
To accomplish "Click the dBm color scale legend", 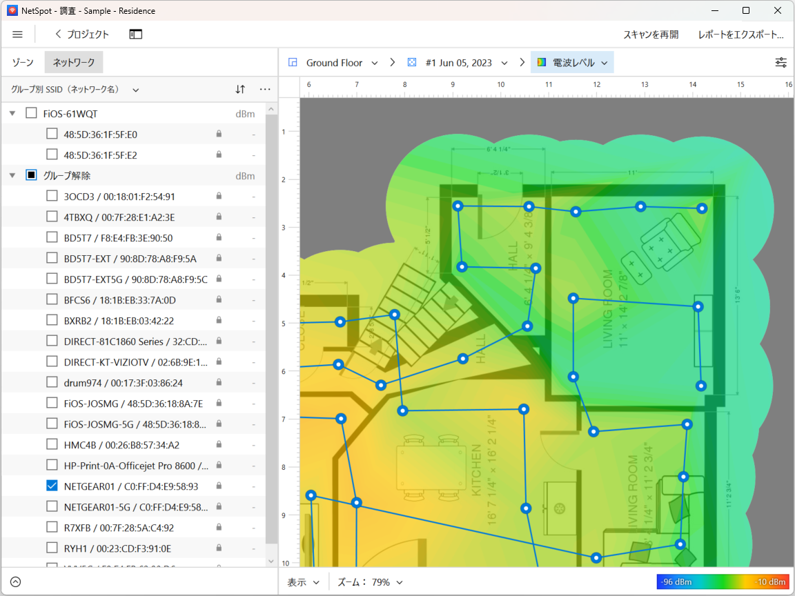I will click(722, 582).
